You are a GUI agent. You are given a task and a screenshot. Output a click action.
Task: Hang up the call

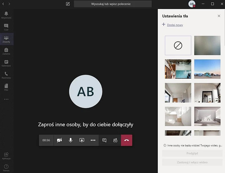click(127, 140)
